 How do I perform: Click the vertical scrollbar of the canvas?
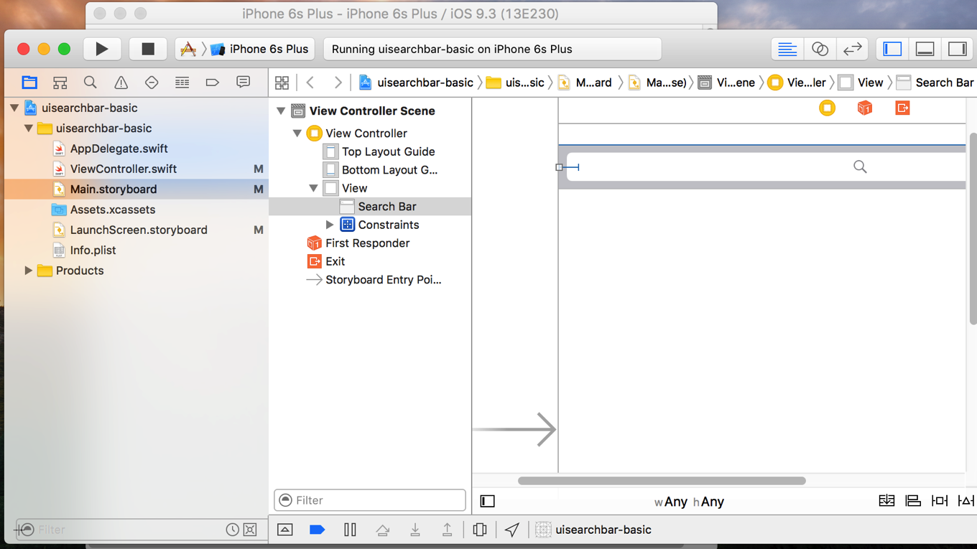973,228
